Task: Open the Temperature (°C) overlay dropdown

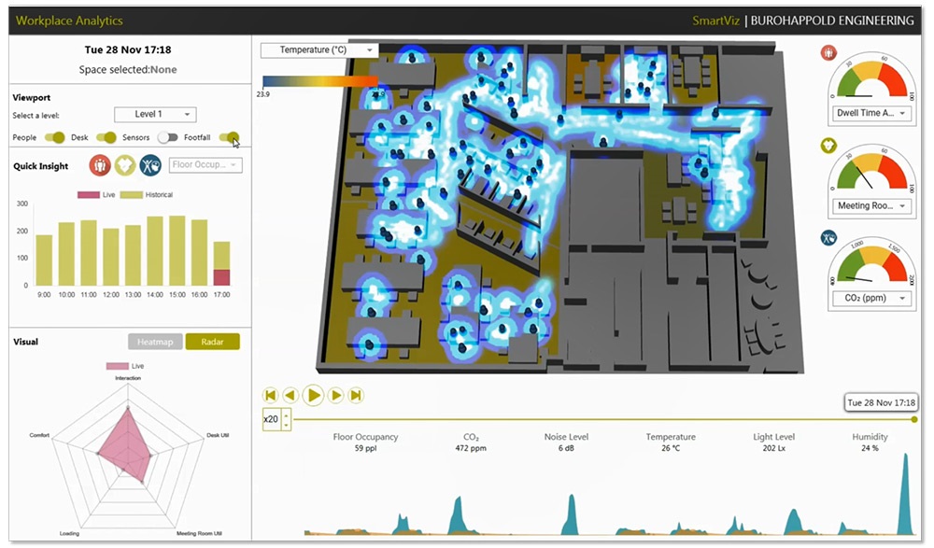Action: [x=318, y=50]
